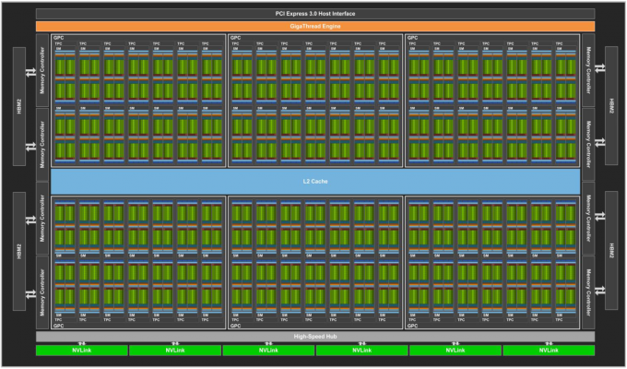Click first TPC label in top-right GPC
Image resolution: width=627 pixels, height=369 pixels.
point(413,43)
